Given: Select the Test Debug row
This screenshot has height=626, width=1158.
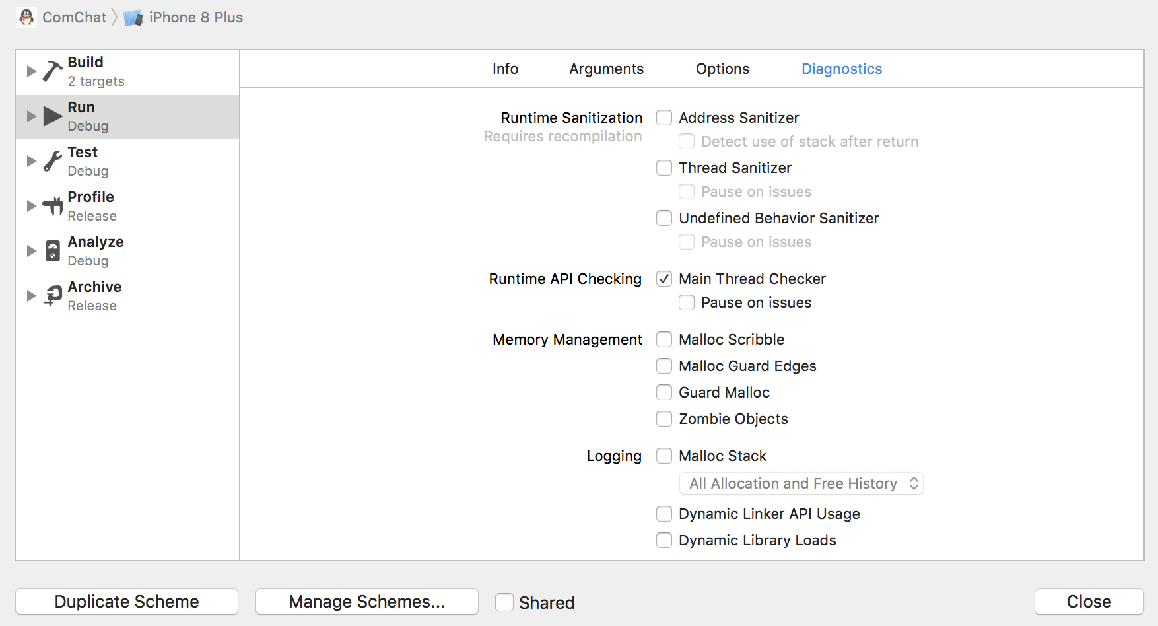Looking at the screenshot, I should [127, 161].
